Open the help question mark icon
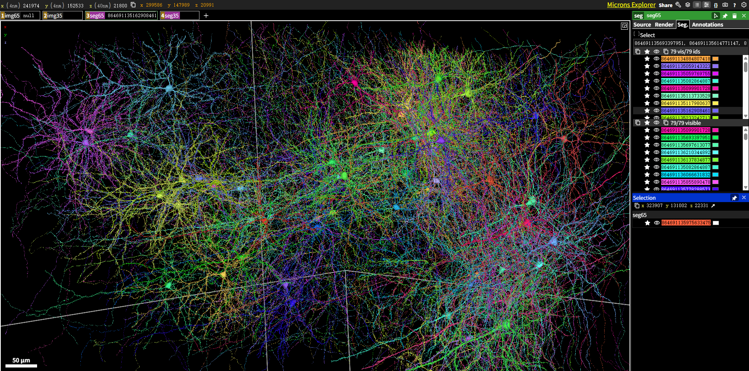 [735, 5]
